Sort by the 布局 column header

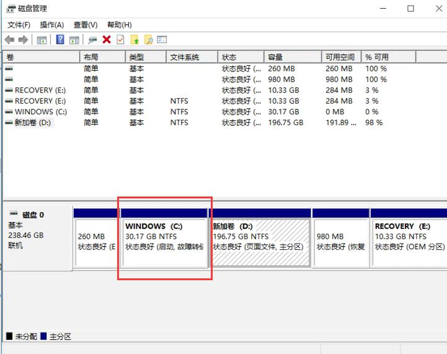click(103, 57)
